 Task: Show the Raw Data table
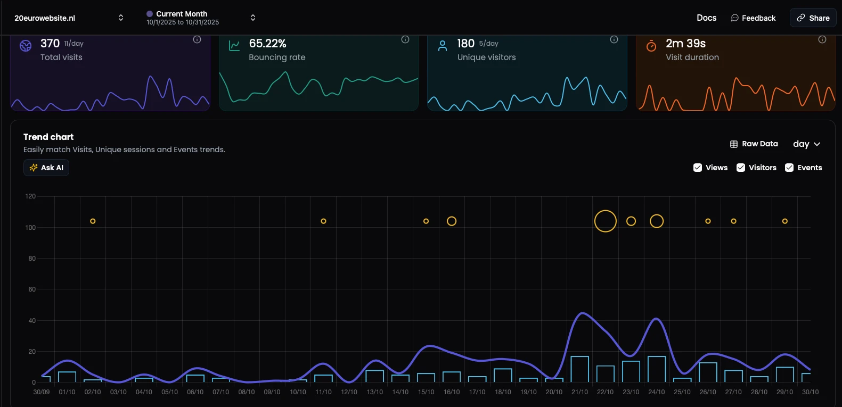point(754,144)
